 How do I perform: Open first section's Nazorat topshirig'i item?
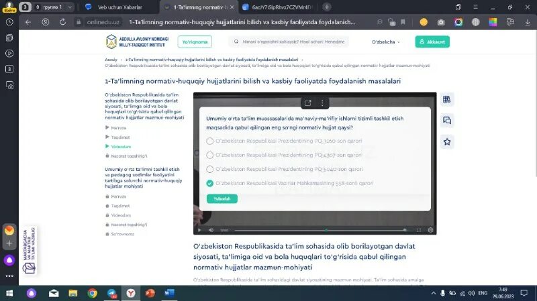click(129, 156)
